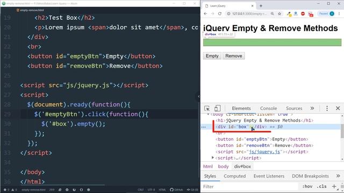Open GitHub panel from Atom status bar
Image resolution: width=344 pixels, height=193 pixels.
(x=176, y=190)
